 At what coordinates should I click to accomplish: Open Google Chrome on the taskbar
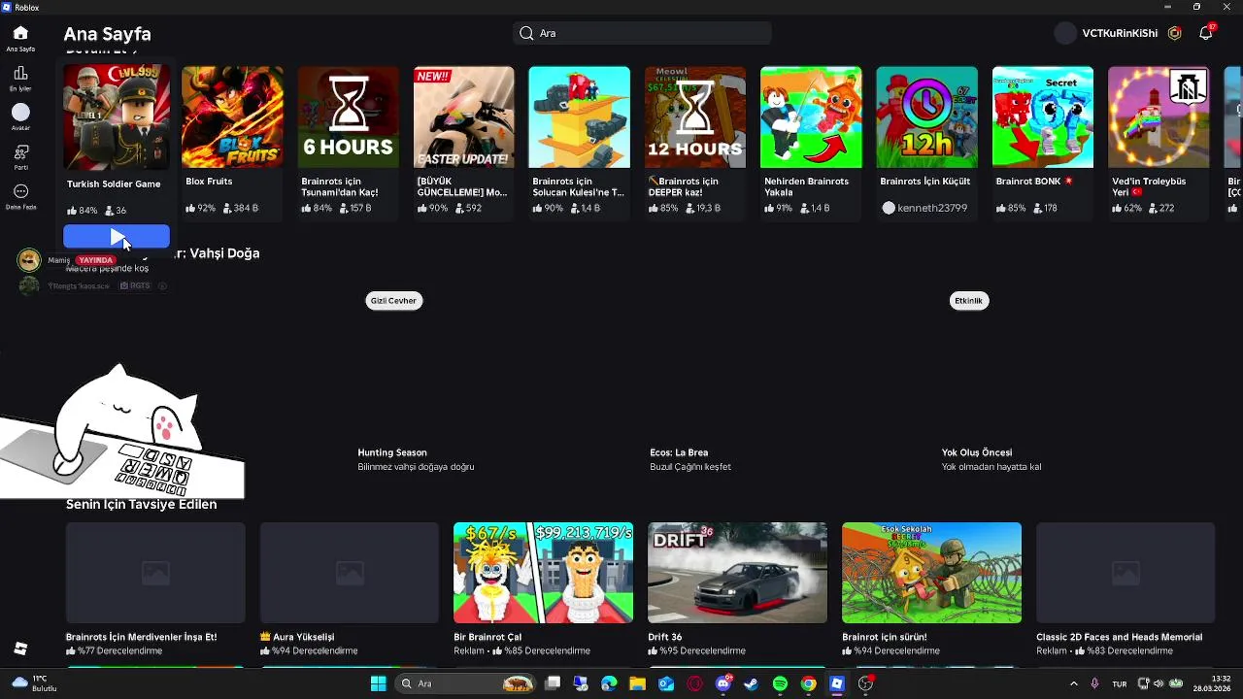tap(808, 683)
